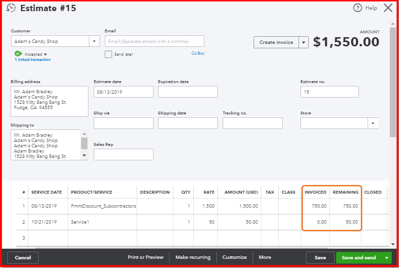This screenshot has width=399, height=268.
Task: Click the amount 1,500.00 cell
Action: [x=239, y=206]
